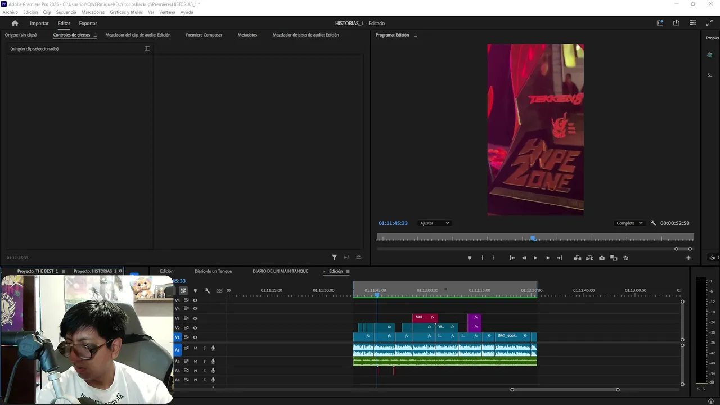Enable voice-over record on track A1

213,348
